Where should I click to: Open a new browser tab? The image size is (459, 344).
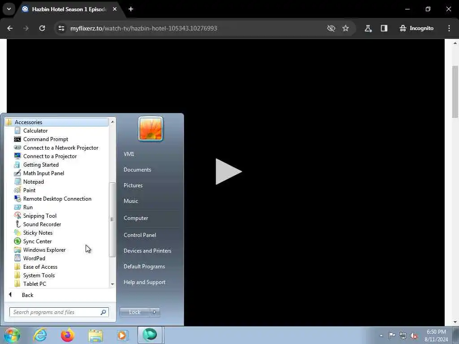pos(131,9)
